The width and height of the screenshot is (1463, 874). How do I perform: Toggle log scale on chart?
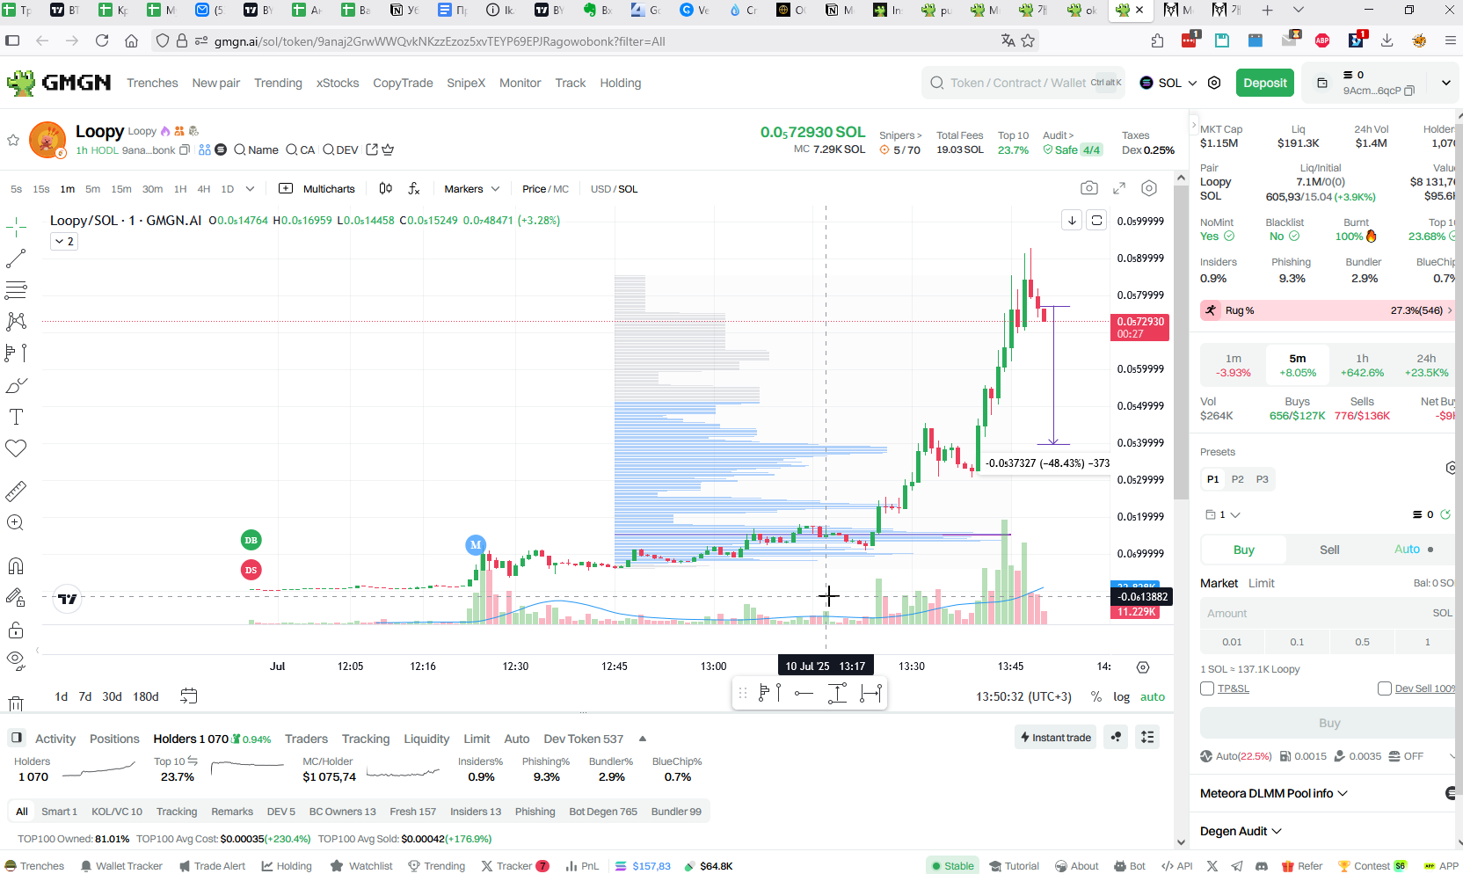1121,696
